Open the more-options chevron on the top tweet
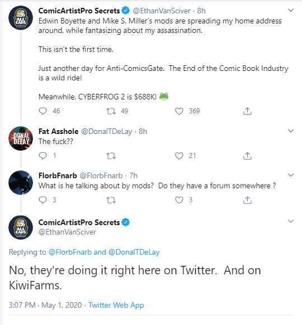The width and height of the screenshot is (302, 325). tap(291, 10)
